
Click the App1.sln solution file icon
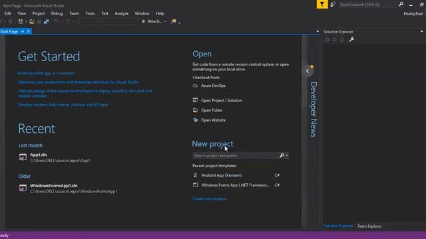[23, 157]
